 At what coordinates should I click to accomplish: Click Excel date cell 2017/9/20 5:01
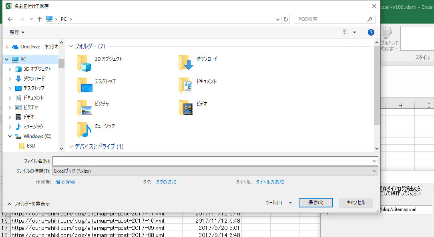pyautogui.click(x=212, y=228)
